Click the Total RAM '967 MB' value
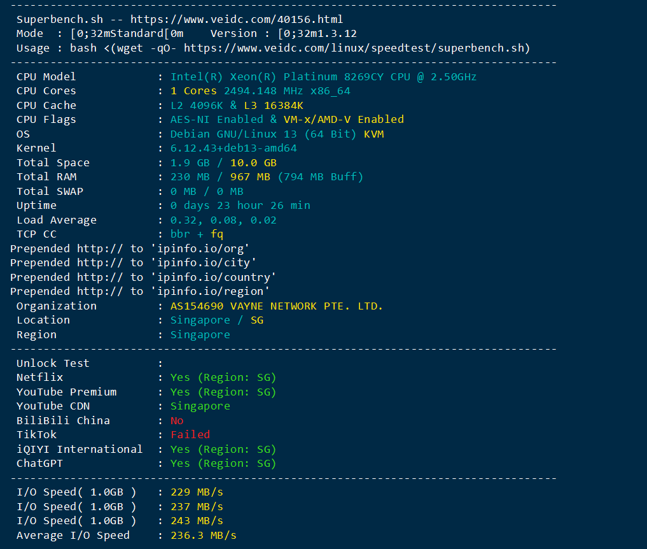 [x=250, y=177]
